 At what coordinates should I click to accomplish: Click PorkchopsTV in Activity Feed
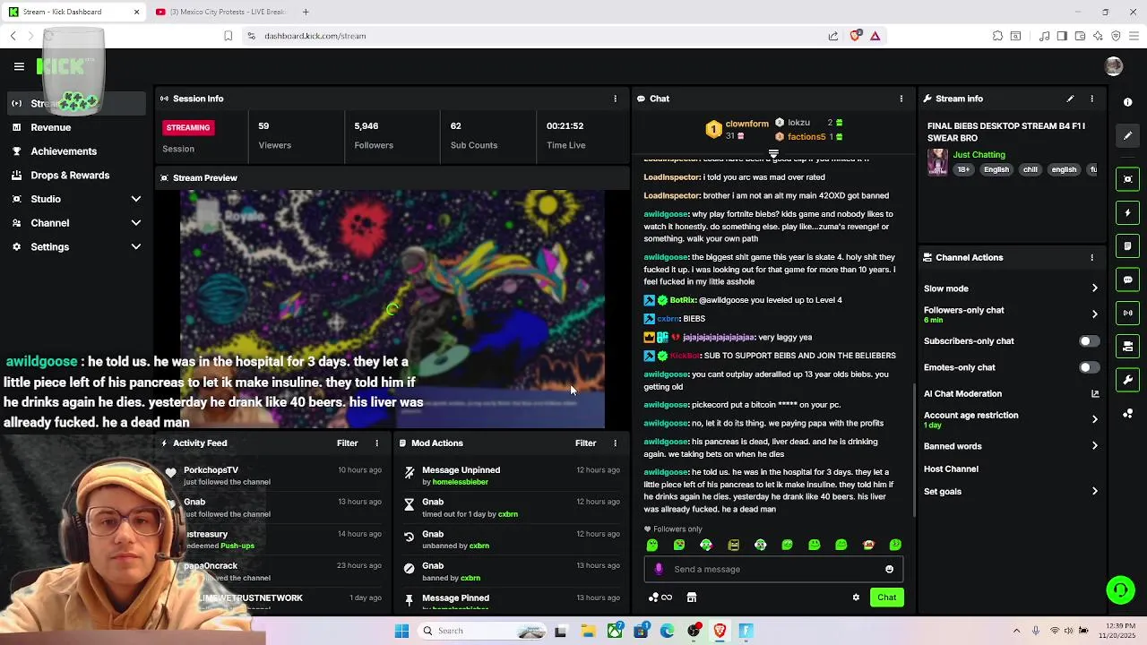pos(211,469)
